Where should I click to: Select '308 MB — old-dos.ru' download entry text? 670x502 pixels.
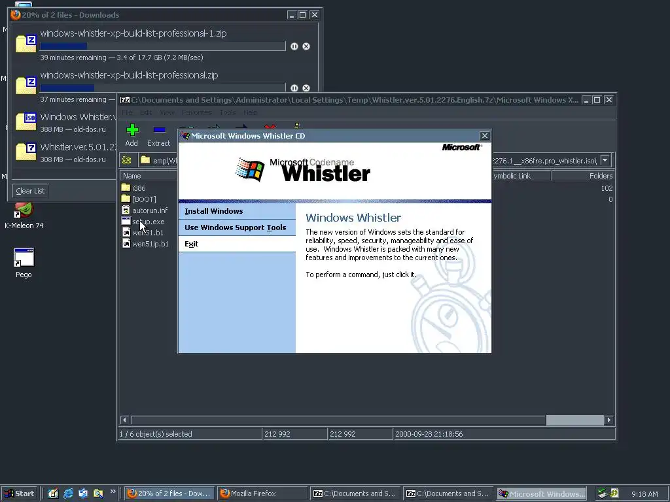pyautogui.click(x=73, y=159)
